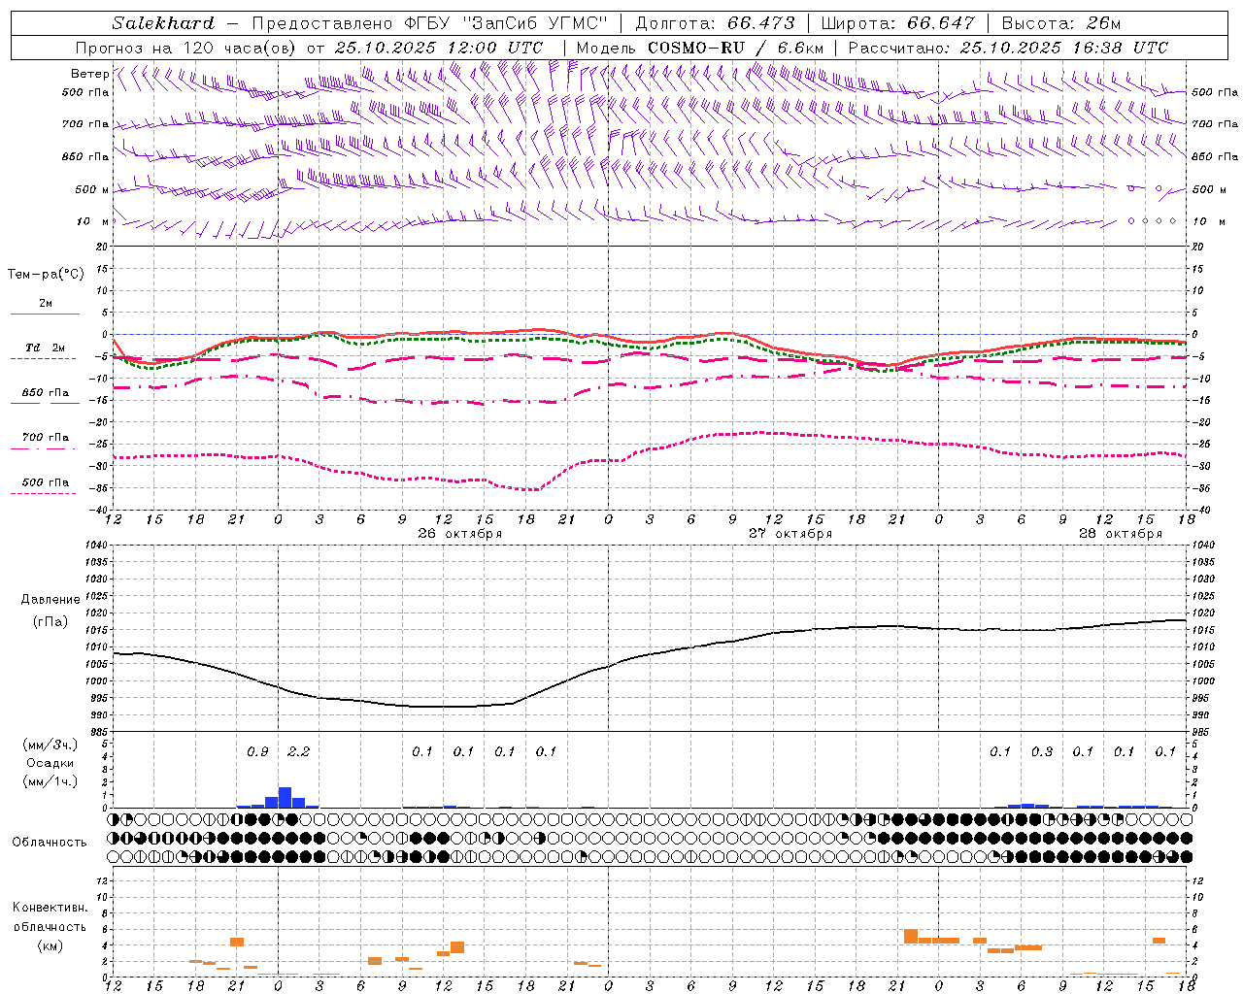Click the 'Высота: 26м' value

coord(1061,23)
